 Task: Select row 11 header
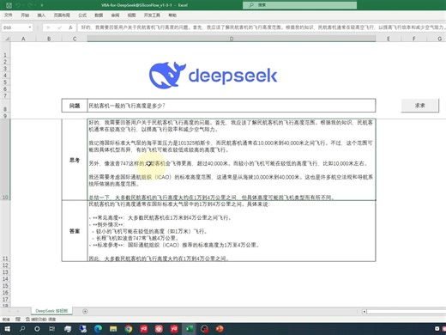5,231
